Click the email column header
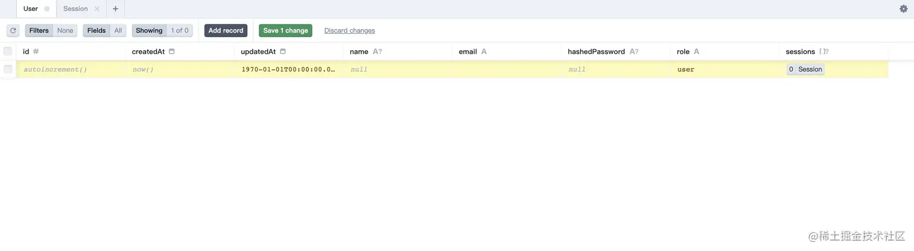Image resolution: width=914 pixels, height=251 pixels. 507,51
